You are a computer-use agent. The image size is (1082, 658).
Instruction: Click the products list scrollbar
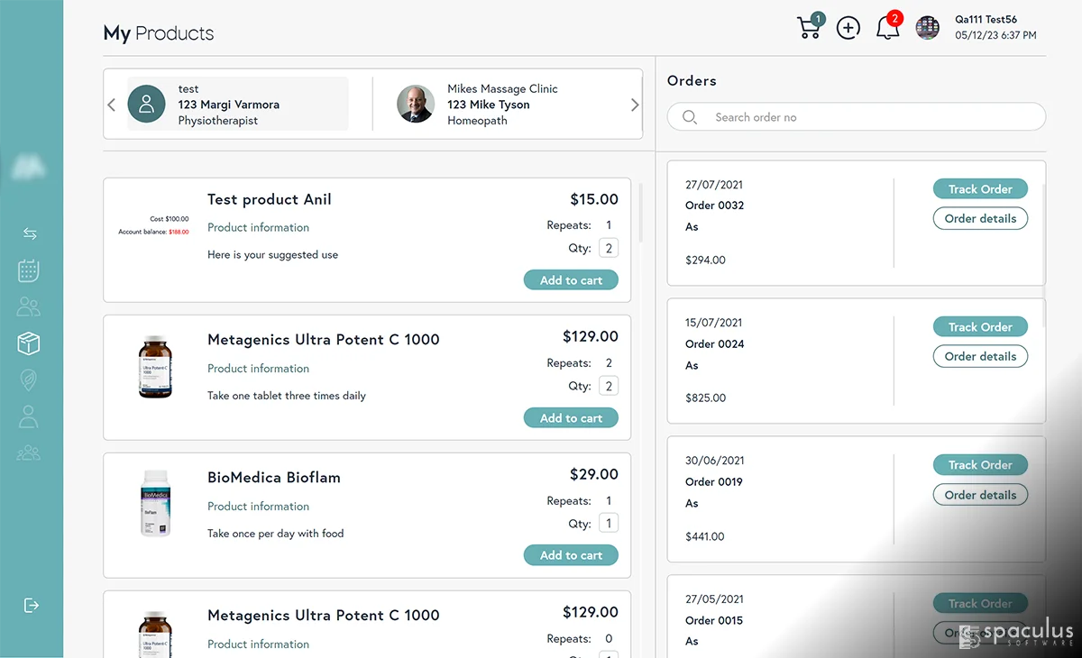pos(641,214)
